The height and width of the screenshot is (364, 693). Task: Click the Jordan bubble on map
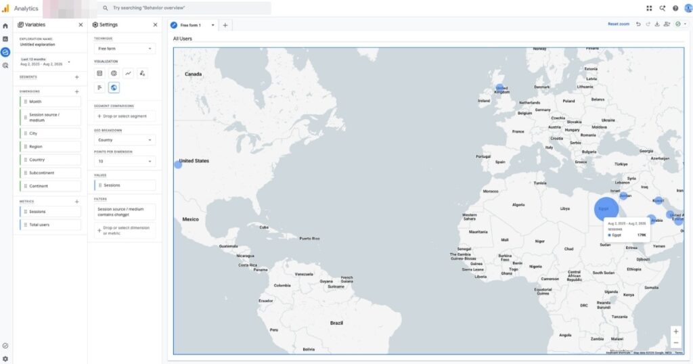coord(623,196)
